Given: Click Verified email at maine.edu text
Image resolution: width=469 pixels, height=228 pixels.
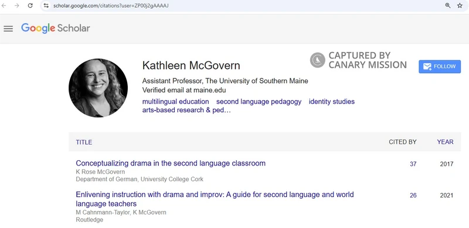Looking at the screenshot, I should point(184,90).
